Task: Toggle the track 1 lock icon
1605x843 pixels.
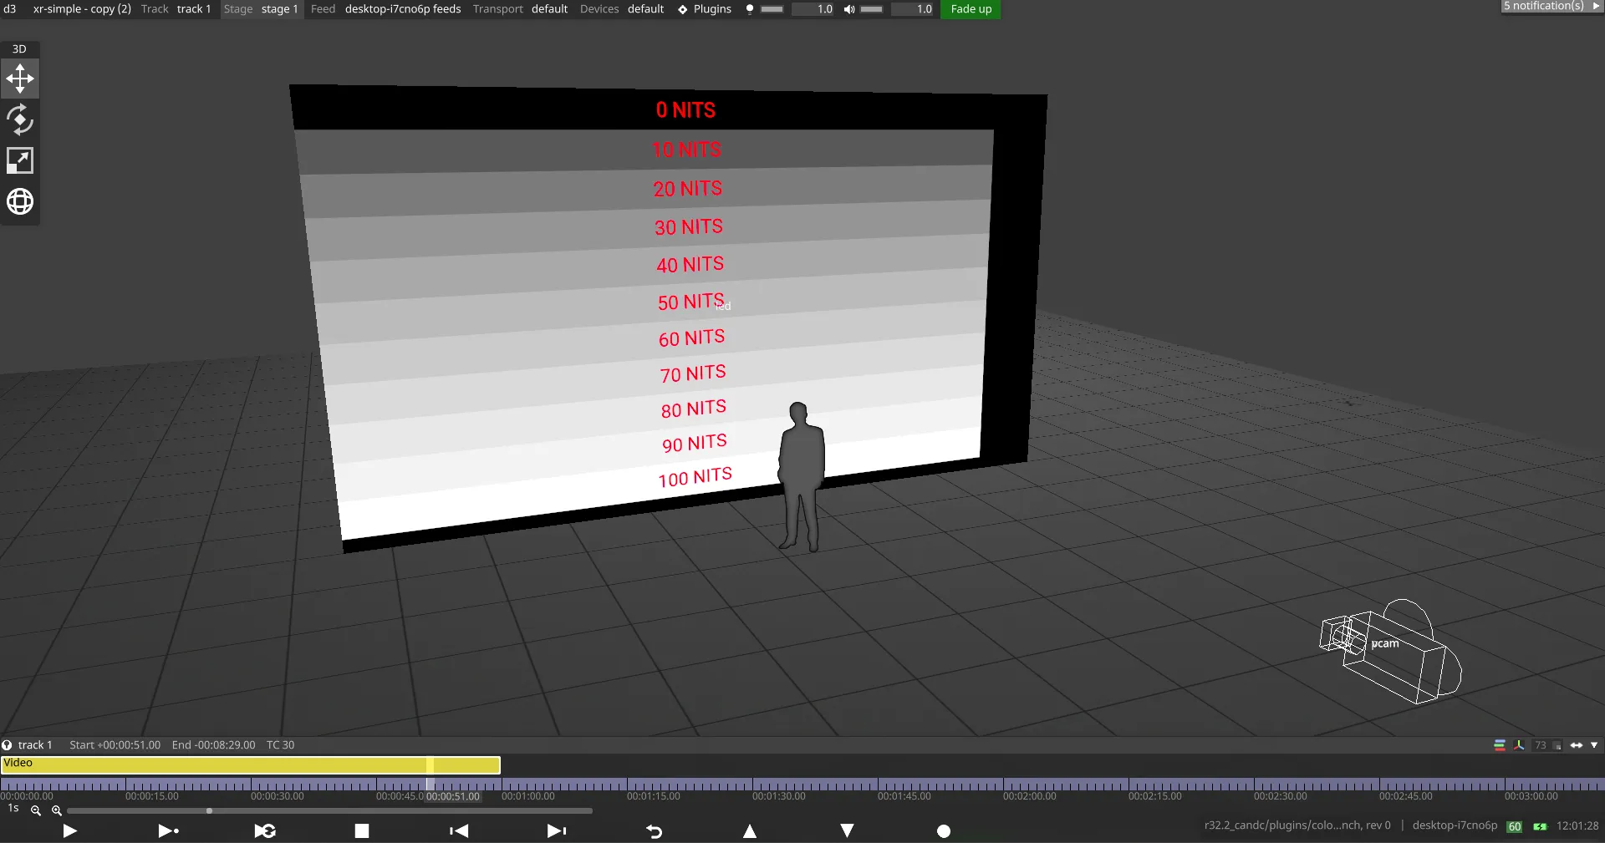Action: pos(7,745)
